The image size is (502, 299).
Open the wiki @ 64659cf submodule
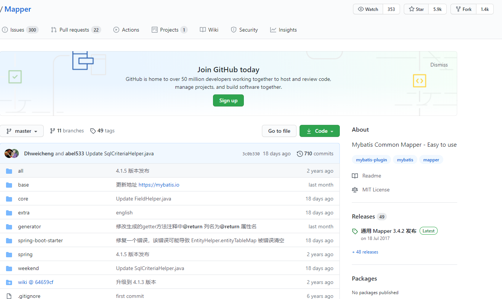tap(36, 282)
